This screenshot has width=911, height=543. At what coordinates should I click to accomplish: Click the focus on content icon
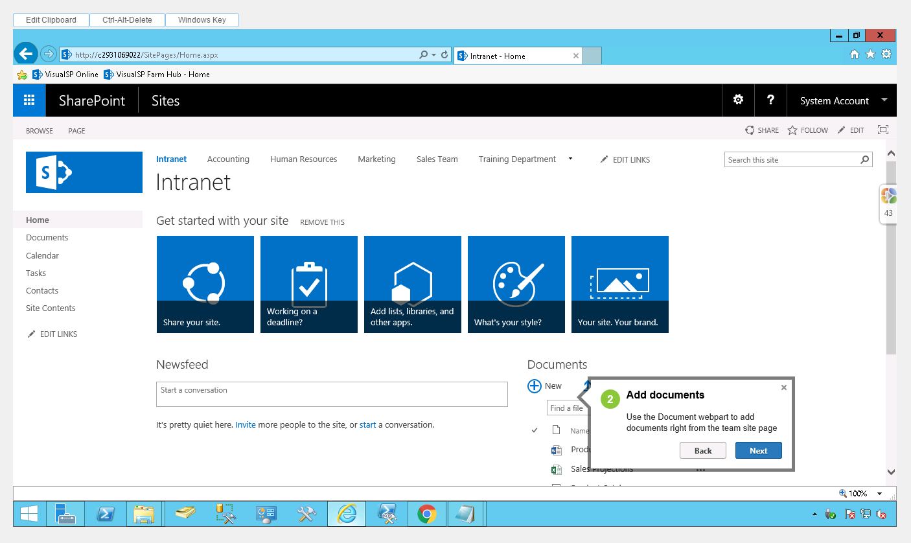[882, 130]
